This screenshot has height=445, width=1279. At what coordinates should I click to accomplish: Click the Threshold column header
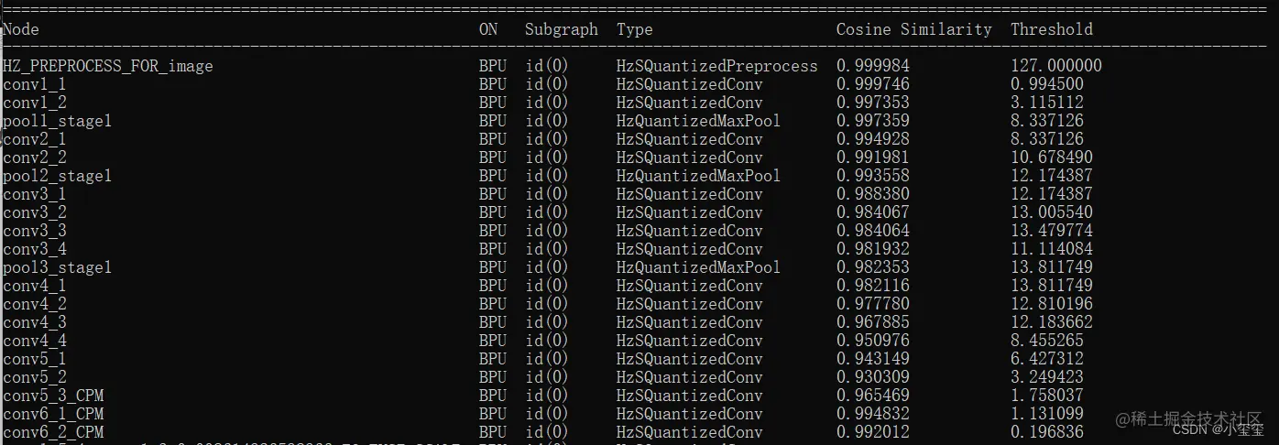pyautogui.click(x=1052, y=29)
